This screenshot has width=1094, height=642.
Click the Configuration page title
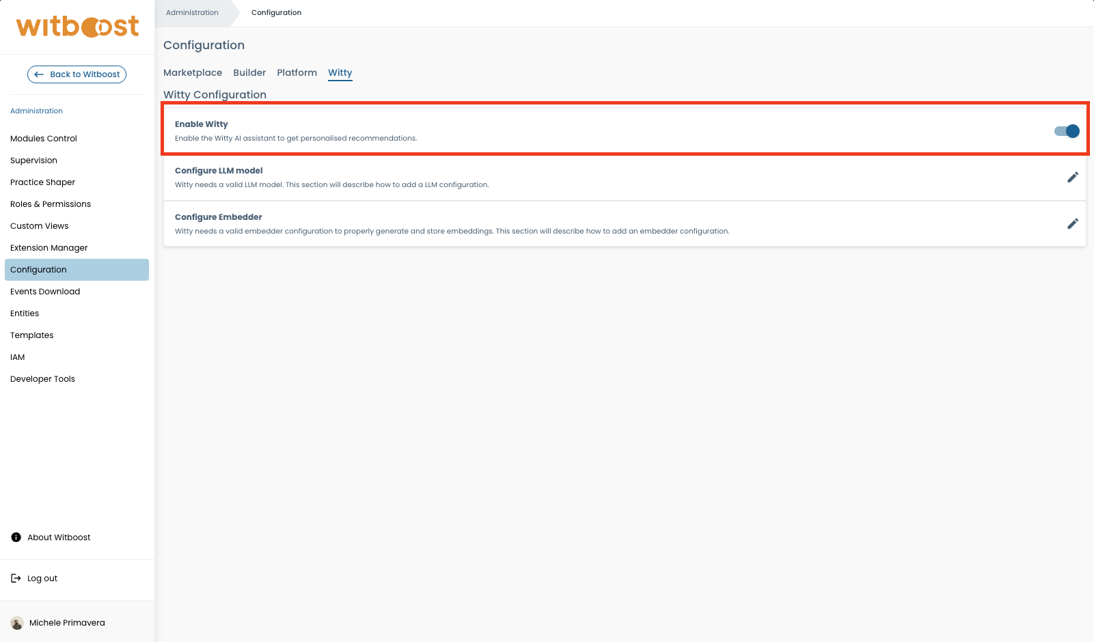204,45
